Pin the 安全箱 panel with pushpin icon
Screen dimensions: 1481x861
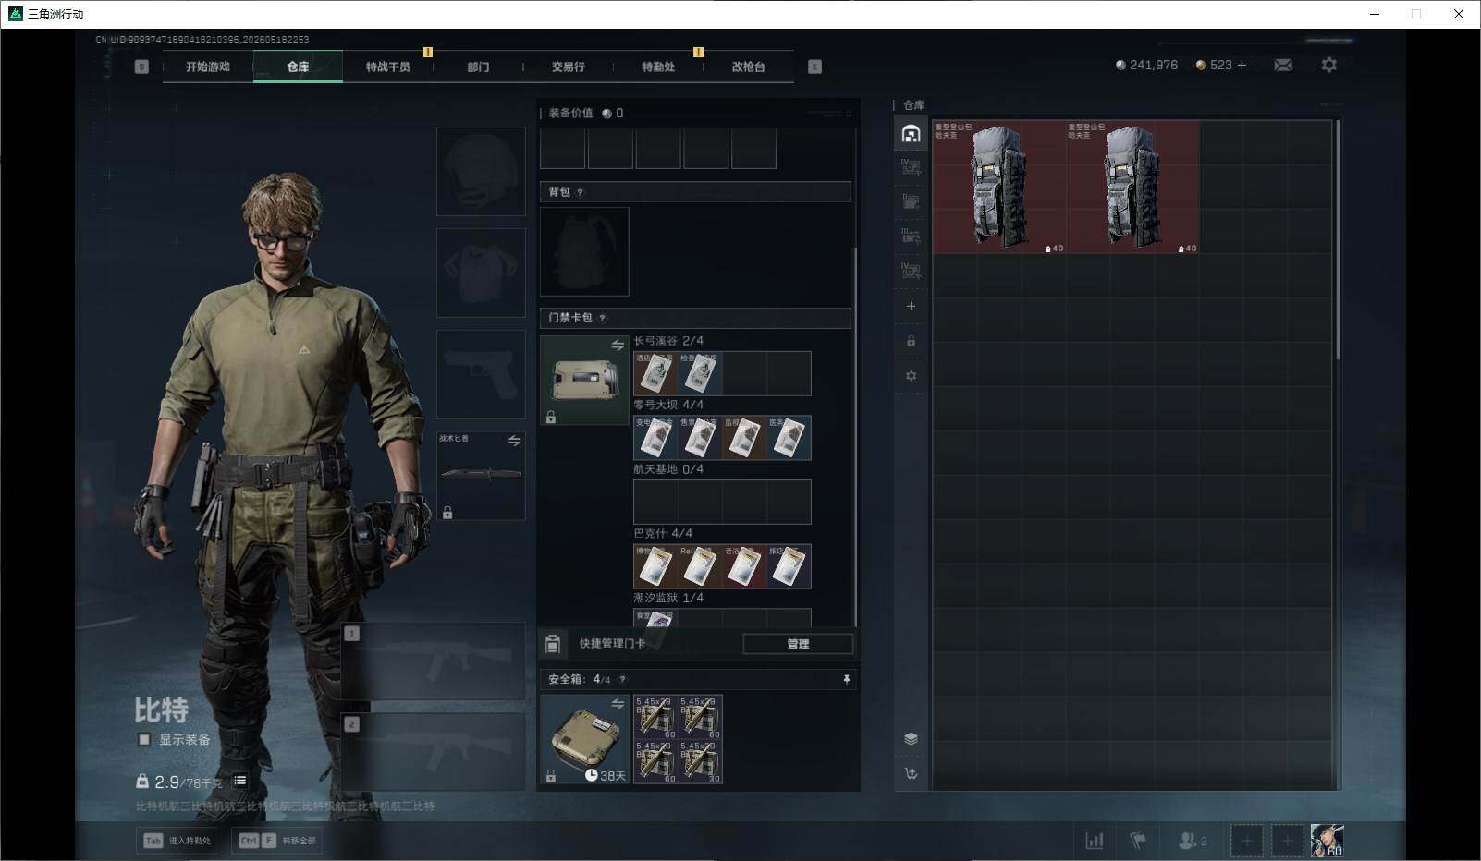coord(846,679)
